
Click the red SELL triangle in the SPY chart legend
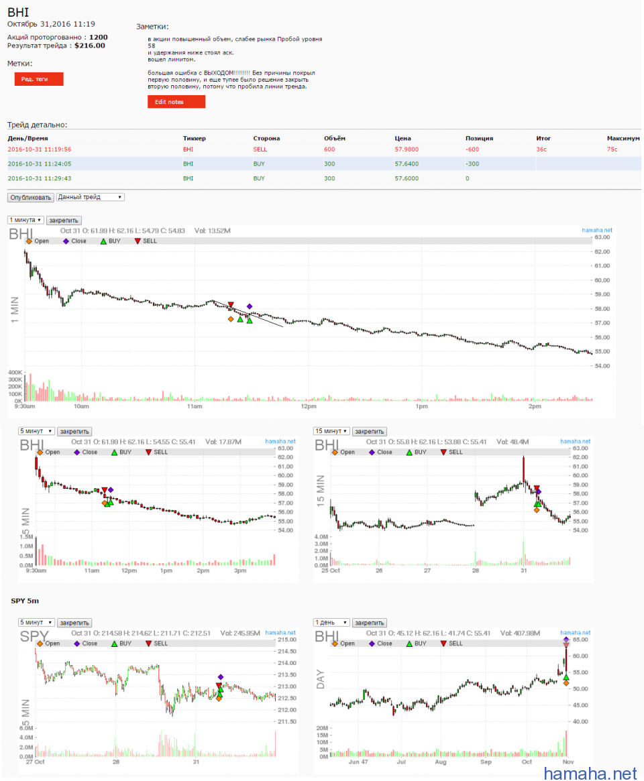coord(148,644)
